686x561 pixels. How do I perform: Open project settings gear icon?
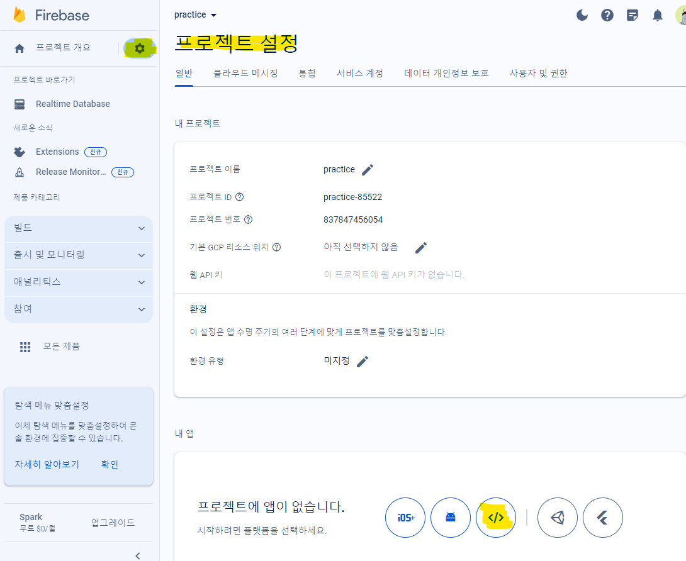click(140, 48)
